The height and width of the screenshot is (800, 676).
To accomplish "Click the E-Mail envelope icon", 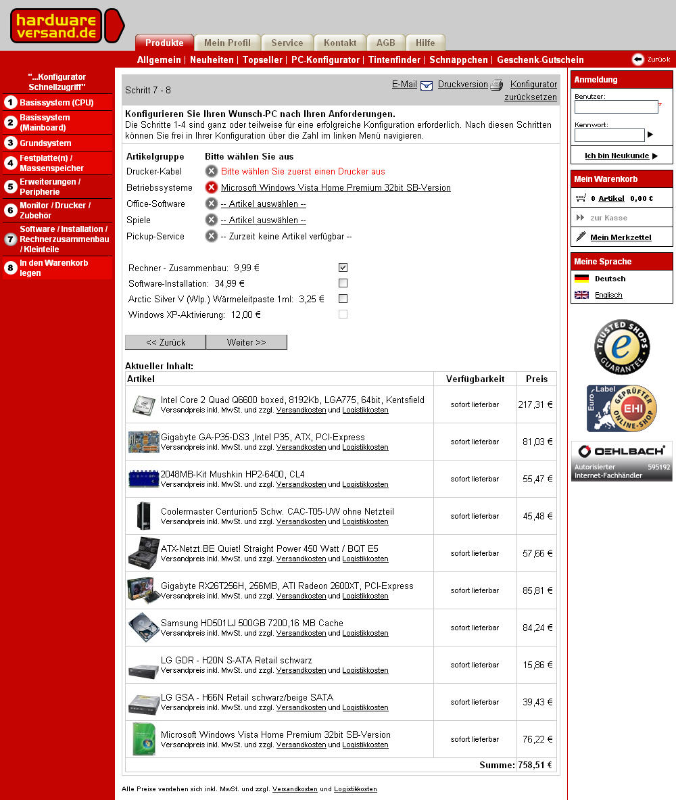I will 427,85.
